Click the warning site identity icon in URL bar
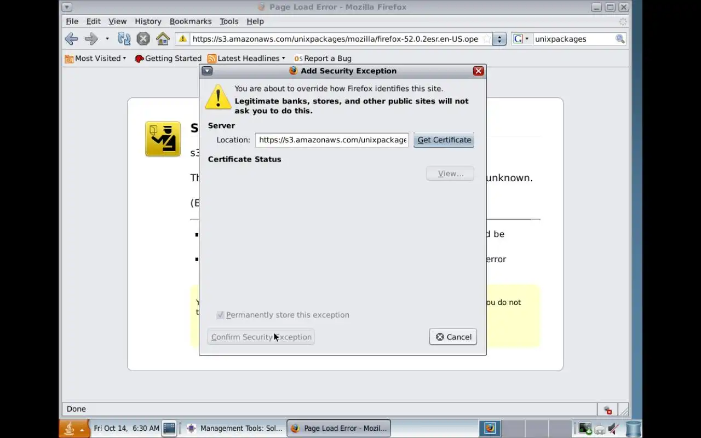Viewport: 701px width, 438px height. tap(183, 39)
